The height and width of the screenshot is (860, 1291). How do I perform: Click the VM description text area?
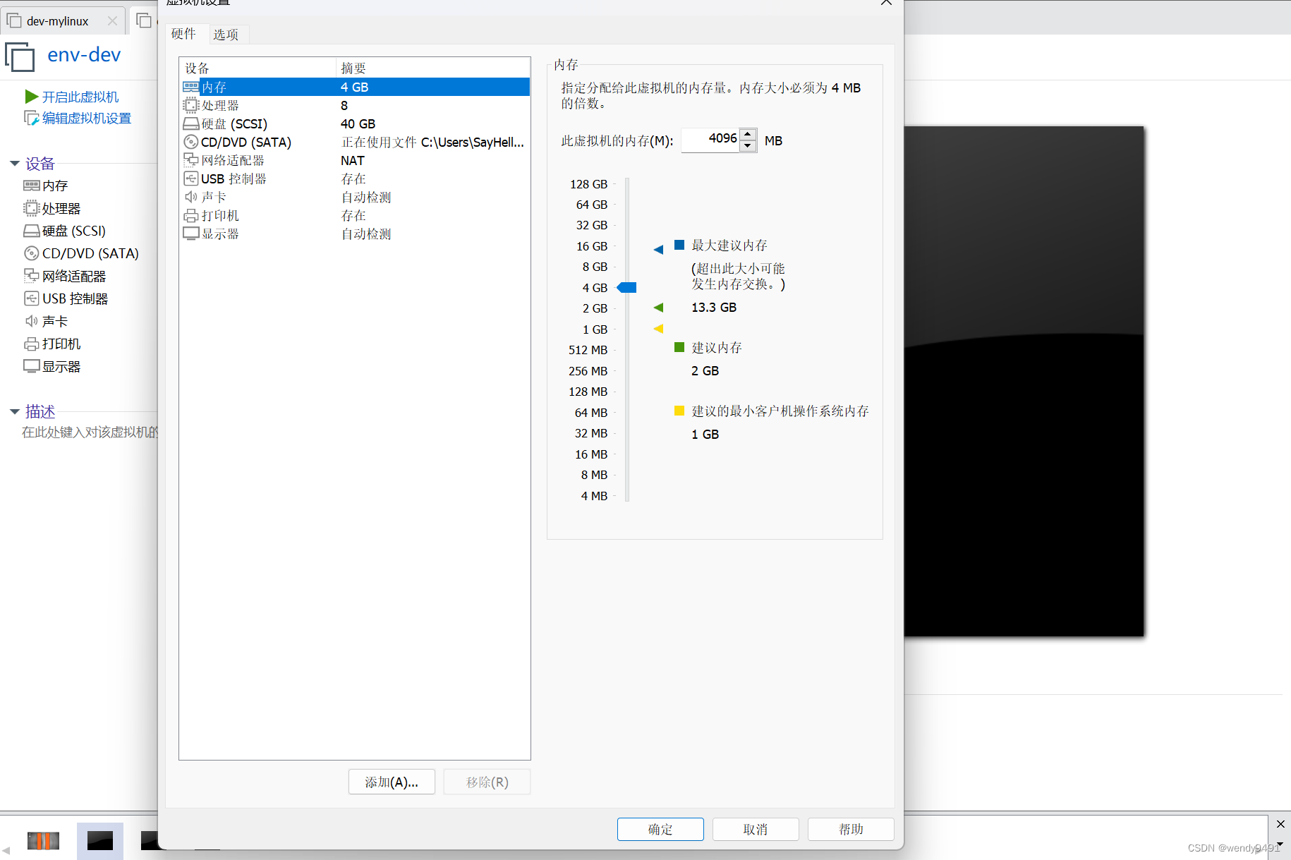90,432
